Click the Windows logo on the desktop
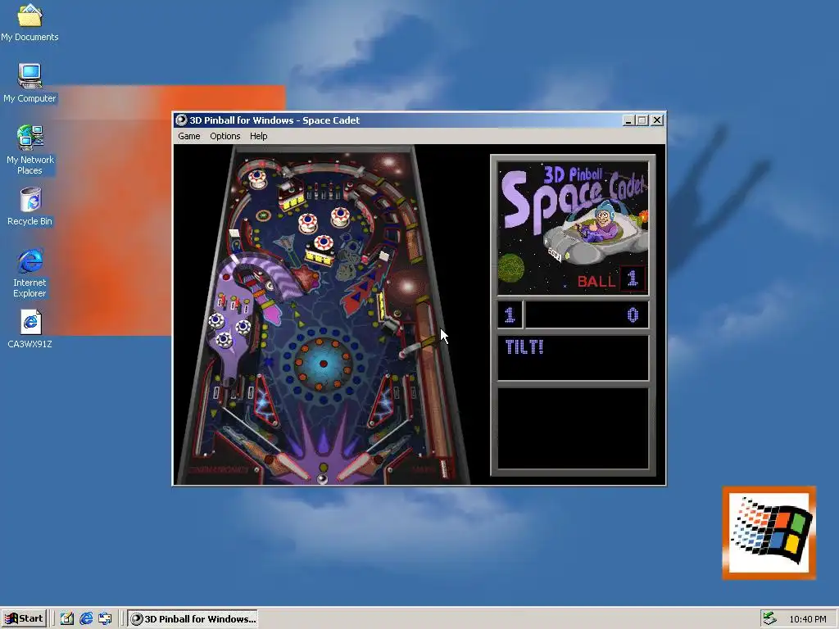This screenshot has height=629, width=839. pos(769,532)
